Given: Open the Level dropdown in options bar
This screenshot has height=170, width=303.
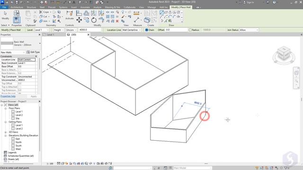Looking at the screenshot, I should [42, 30].
